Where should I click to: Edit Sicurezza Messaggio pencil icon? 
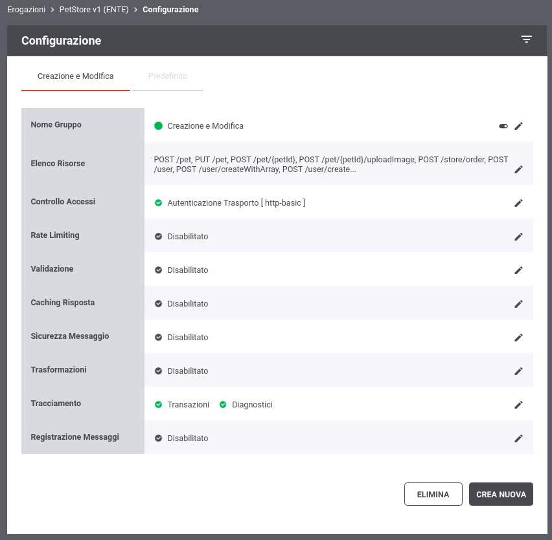point(518,338)
